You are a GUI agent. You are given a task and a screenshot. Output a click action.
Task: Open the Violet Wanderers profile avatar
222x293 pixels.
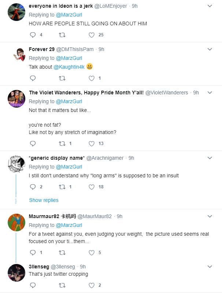[16, 99]
